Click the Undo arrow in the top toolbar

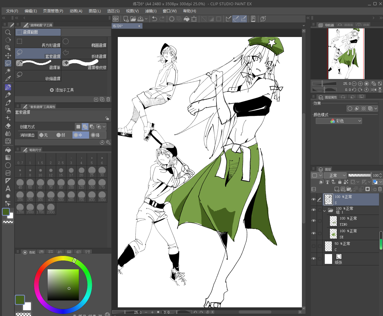coord(154,19)
